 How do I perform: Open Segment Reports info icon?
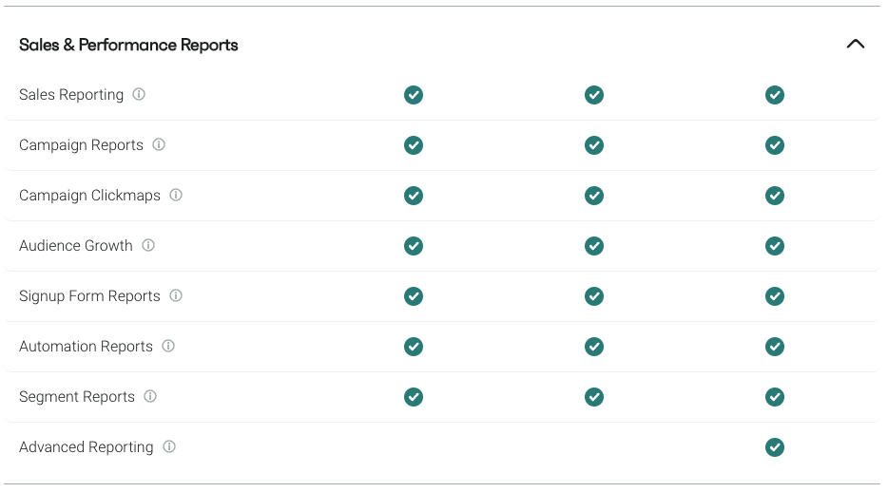tap(150, 396)
